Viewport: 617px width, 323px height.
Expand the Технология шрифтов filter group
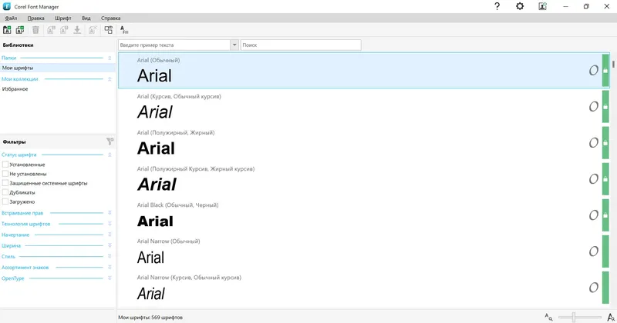click(110, 224)
